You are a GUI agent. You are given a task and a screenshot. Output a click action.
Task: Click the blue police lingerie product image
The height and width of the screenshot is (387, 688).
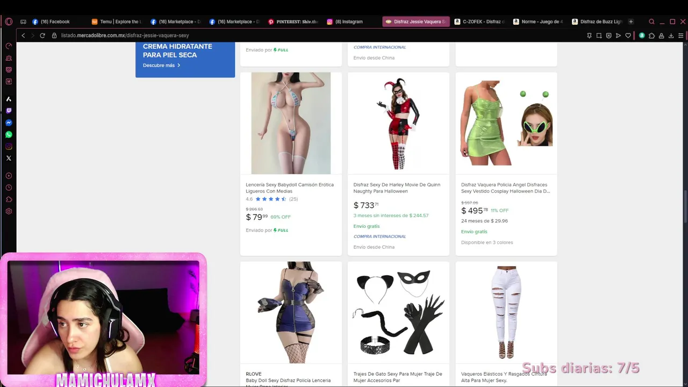(291, 312)
